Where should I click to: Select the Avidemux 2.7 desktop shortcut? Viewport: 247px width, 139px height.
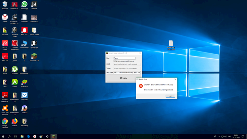tap(15, 19)
